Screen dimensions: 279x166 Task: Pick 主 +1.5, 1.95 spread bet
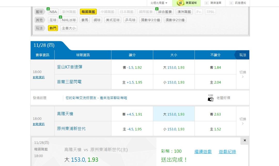pos(132,82)
